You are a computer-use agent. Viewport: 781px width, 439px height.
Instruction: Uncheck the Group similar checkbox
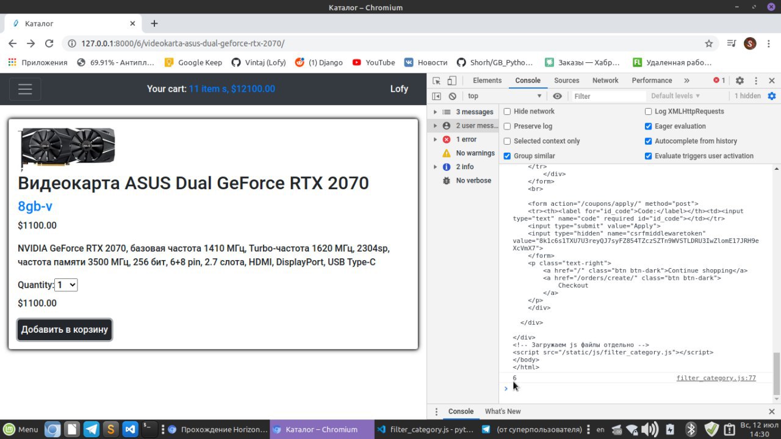pos(507,156)
